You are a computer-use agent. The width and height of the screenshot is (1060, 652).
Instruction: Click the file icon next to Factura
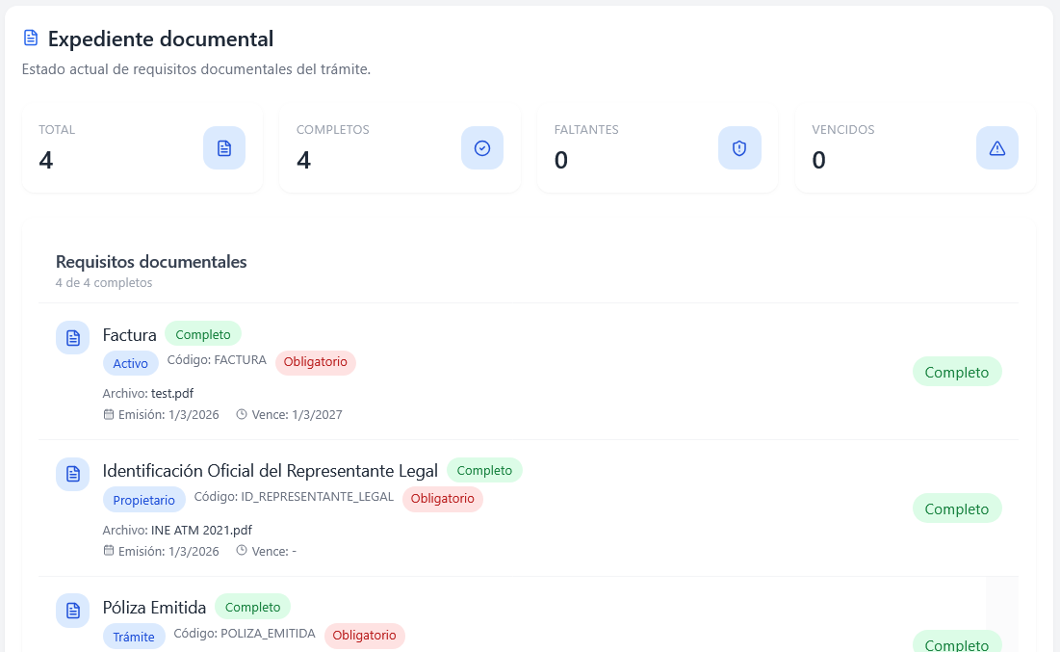pyautogui.click(x=73, y=337)
